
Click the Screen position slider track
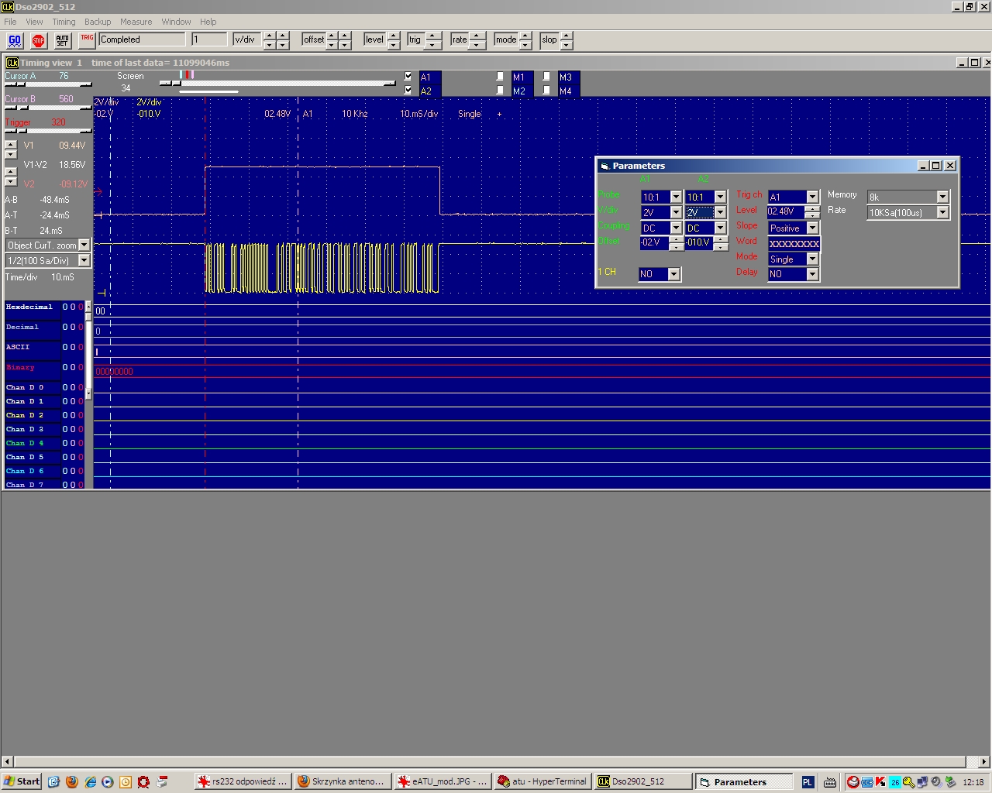[x=279, y=83]
